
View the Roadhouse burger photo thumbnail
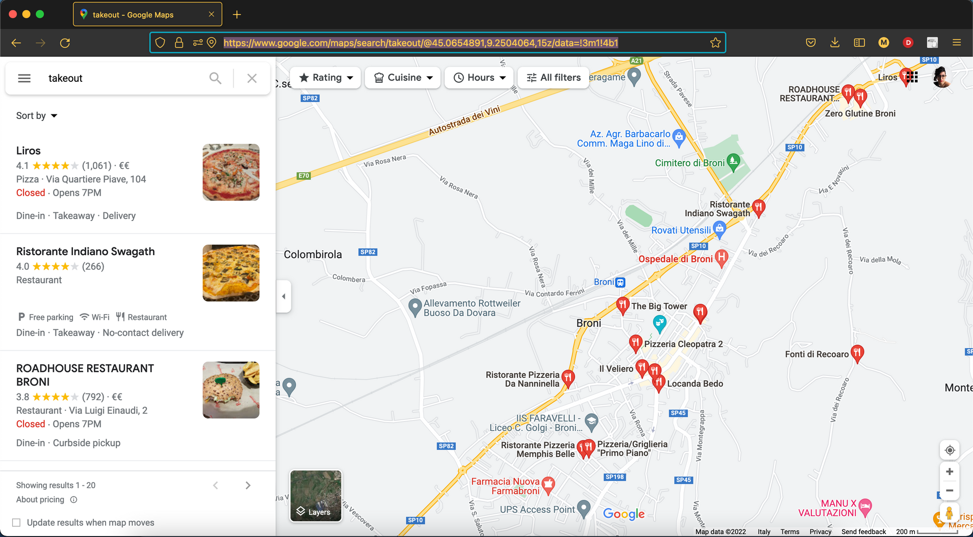click(231, 390)
